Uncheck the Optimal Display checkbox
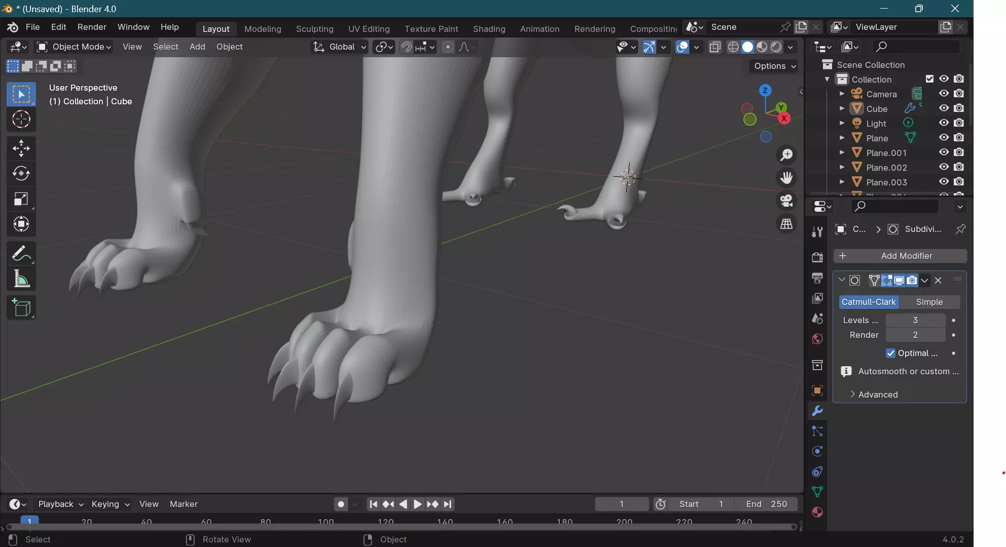The width and height of the screenshot is (1006, 547). (890, 353)
